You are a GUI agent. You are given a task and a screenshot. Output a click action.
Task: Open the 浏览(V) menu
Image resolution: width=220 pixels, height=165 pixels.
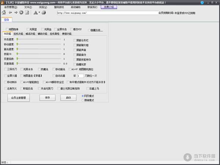coord(43,7)
